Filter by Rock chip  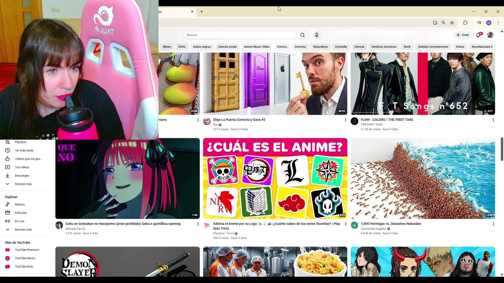pyautogui.click(x=407, y=47)
